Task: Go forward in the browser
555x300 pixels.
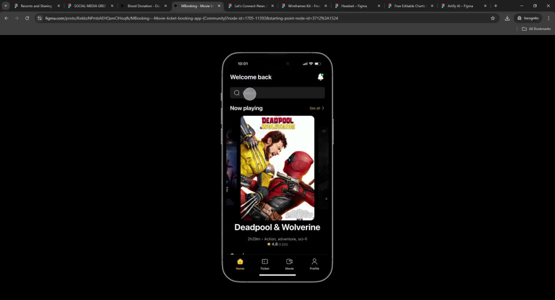Action: point(17,18)
